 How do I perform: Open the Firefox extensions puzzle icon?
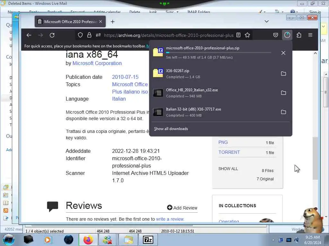[x=299, y=35]
